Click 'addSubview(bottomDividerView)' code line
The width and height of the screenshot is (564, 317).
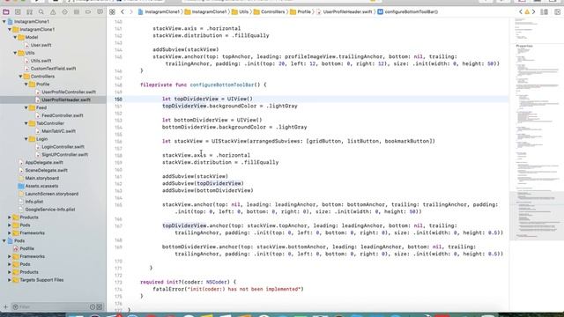(x=208, y=190)
